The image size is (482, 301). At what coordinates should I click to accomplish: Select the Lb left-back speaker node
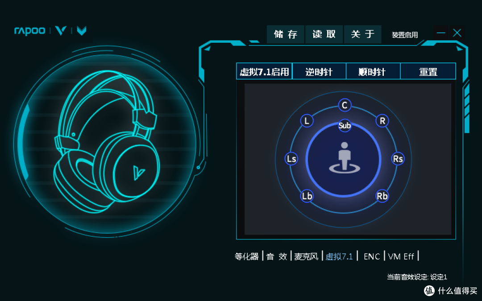[307, 196]
